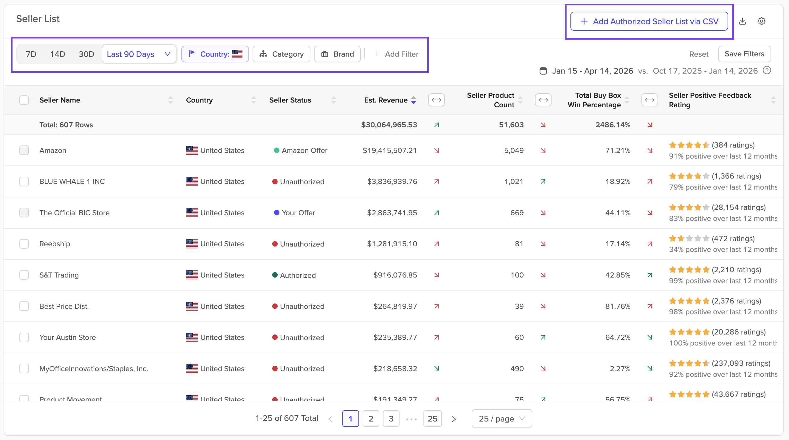The image size is (789, 440).
Task: Click the download export icon
Action: [742, 21]
